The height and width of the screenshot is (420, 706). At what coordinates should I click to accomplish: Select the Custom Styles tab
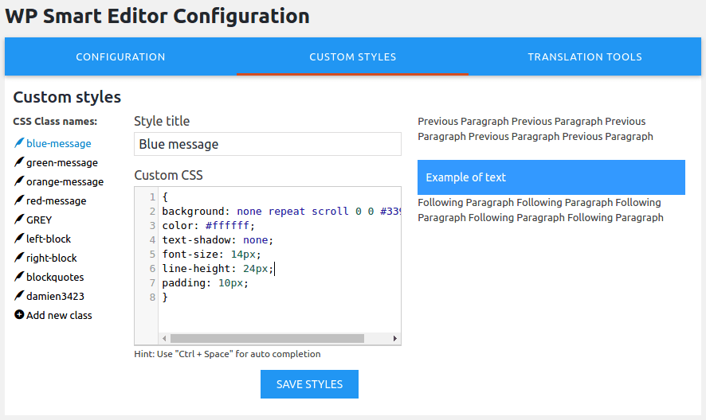point(352,57)
